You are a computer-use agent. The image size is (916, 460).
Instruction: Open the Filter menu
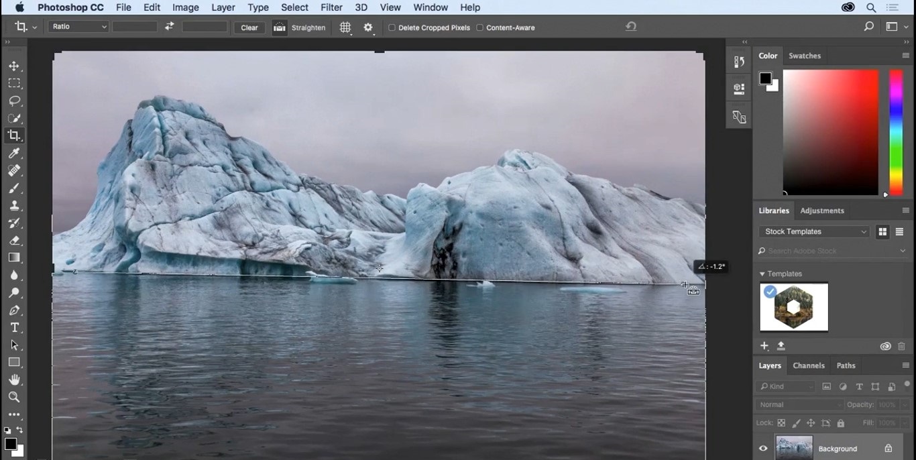point(331,7)
